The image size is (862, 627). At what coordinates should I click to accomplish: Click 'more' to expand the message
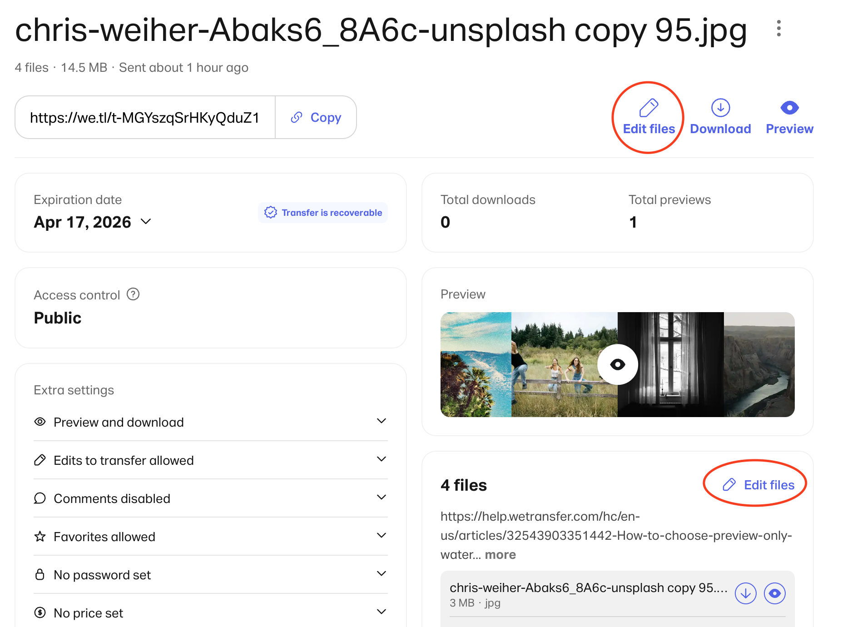pyautogui.click(x=500, y=555)
